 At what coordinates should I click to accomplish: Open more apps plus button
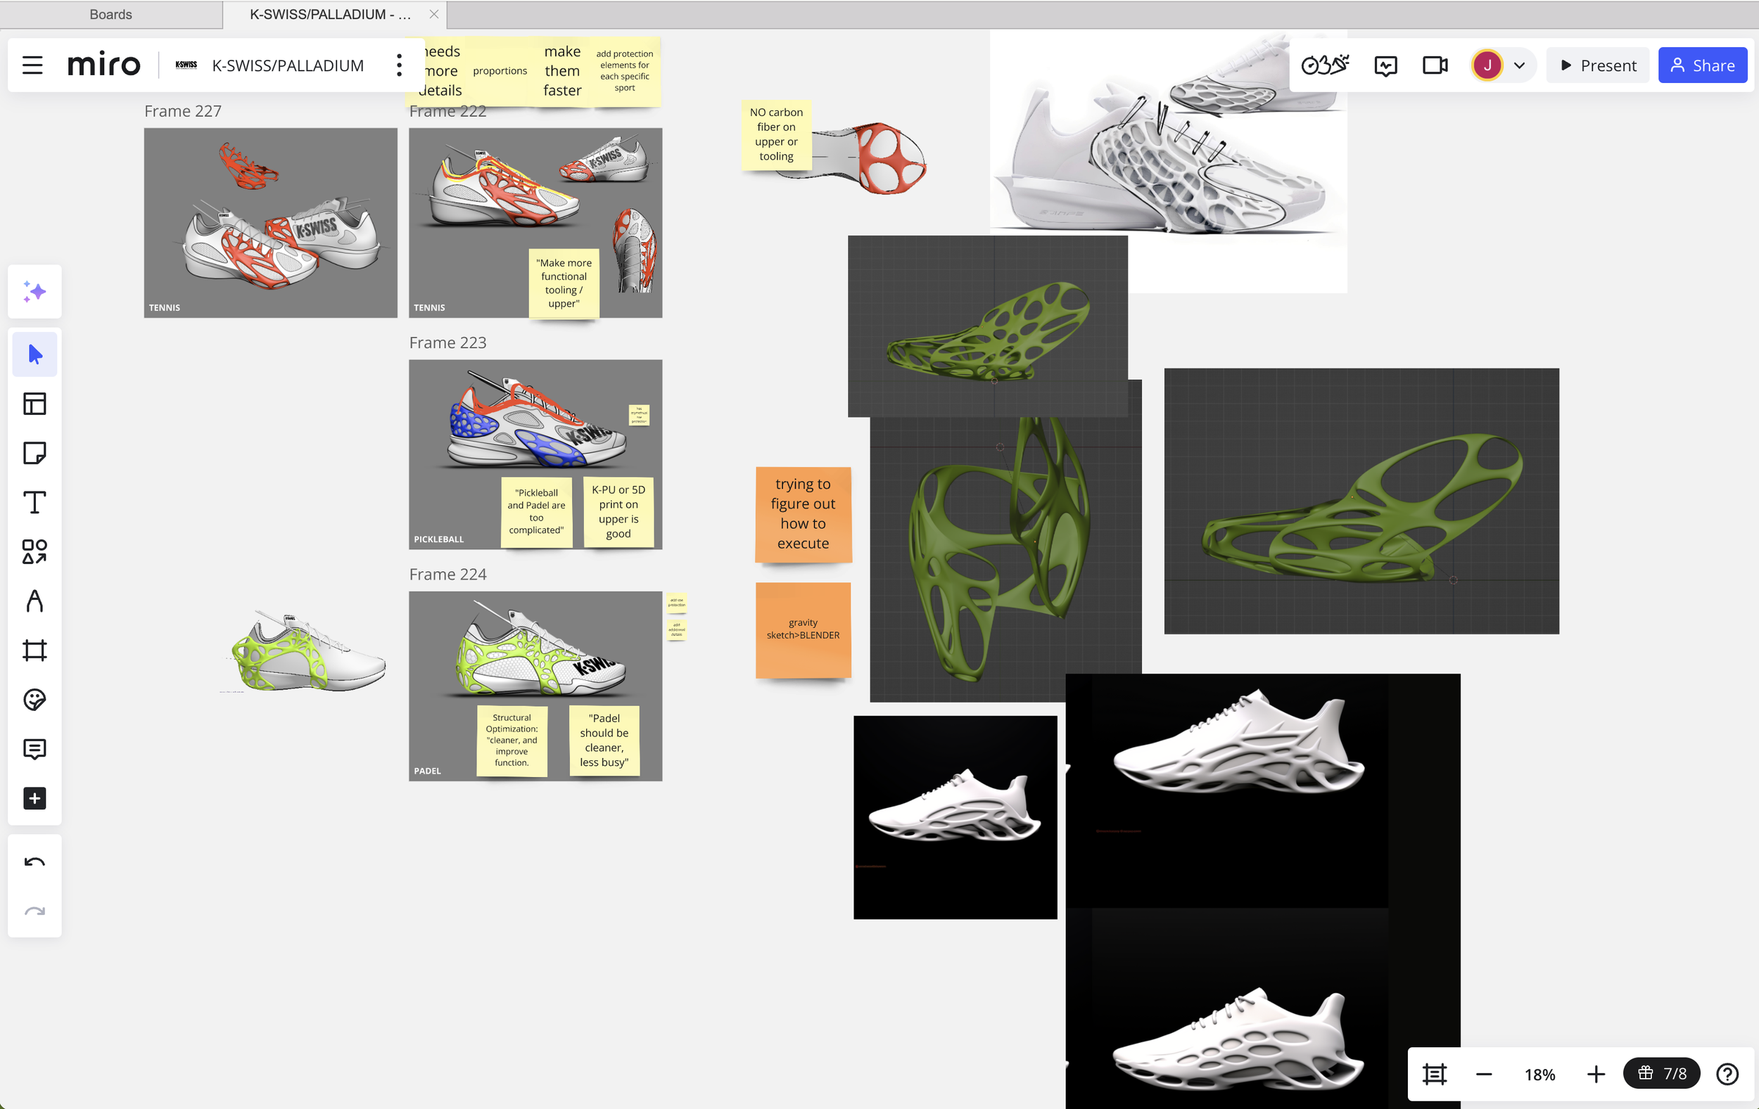pyautogui.click(x=34, y=798)
